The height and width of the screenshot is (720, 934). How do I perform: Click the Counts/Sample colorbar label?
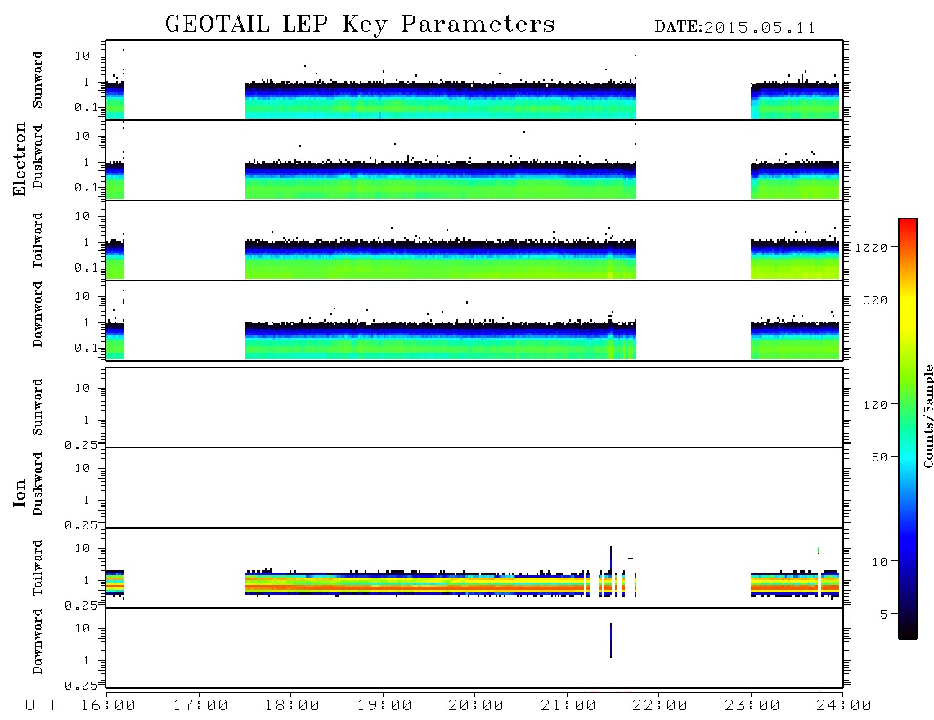pyautogui.click(x=928, y=416)
